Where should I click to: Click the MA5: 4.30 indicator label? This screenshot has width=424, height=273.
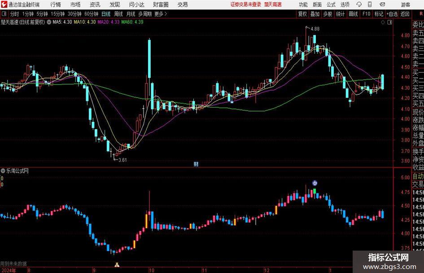(62, 22)
